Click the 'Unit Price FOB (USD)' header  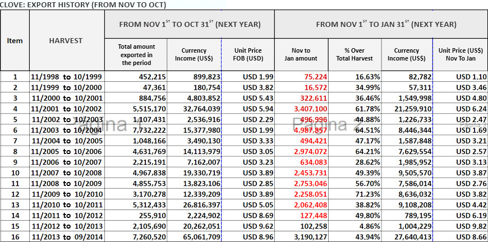tap(248, 54)
